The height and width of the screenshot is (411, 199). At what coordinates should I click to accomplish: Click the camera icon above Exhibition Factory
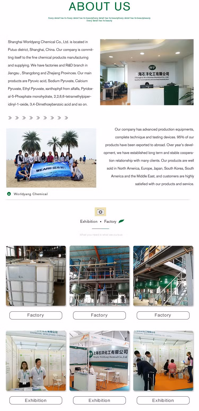tap(100, 212)
